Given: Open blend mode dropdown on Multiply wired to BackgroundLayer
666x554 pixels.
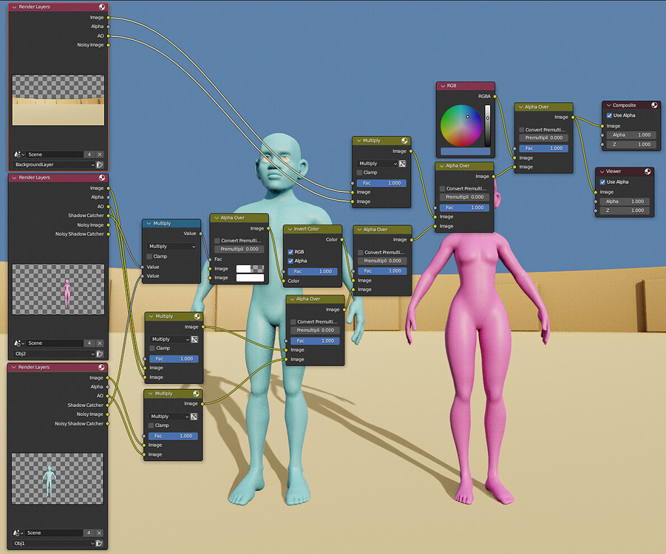Looking at the screenshot, I should click(377, 163).
